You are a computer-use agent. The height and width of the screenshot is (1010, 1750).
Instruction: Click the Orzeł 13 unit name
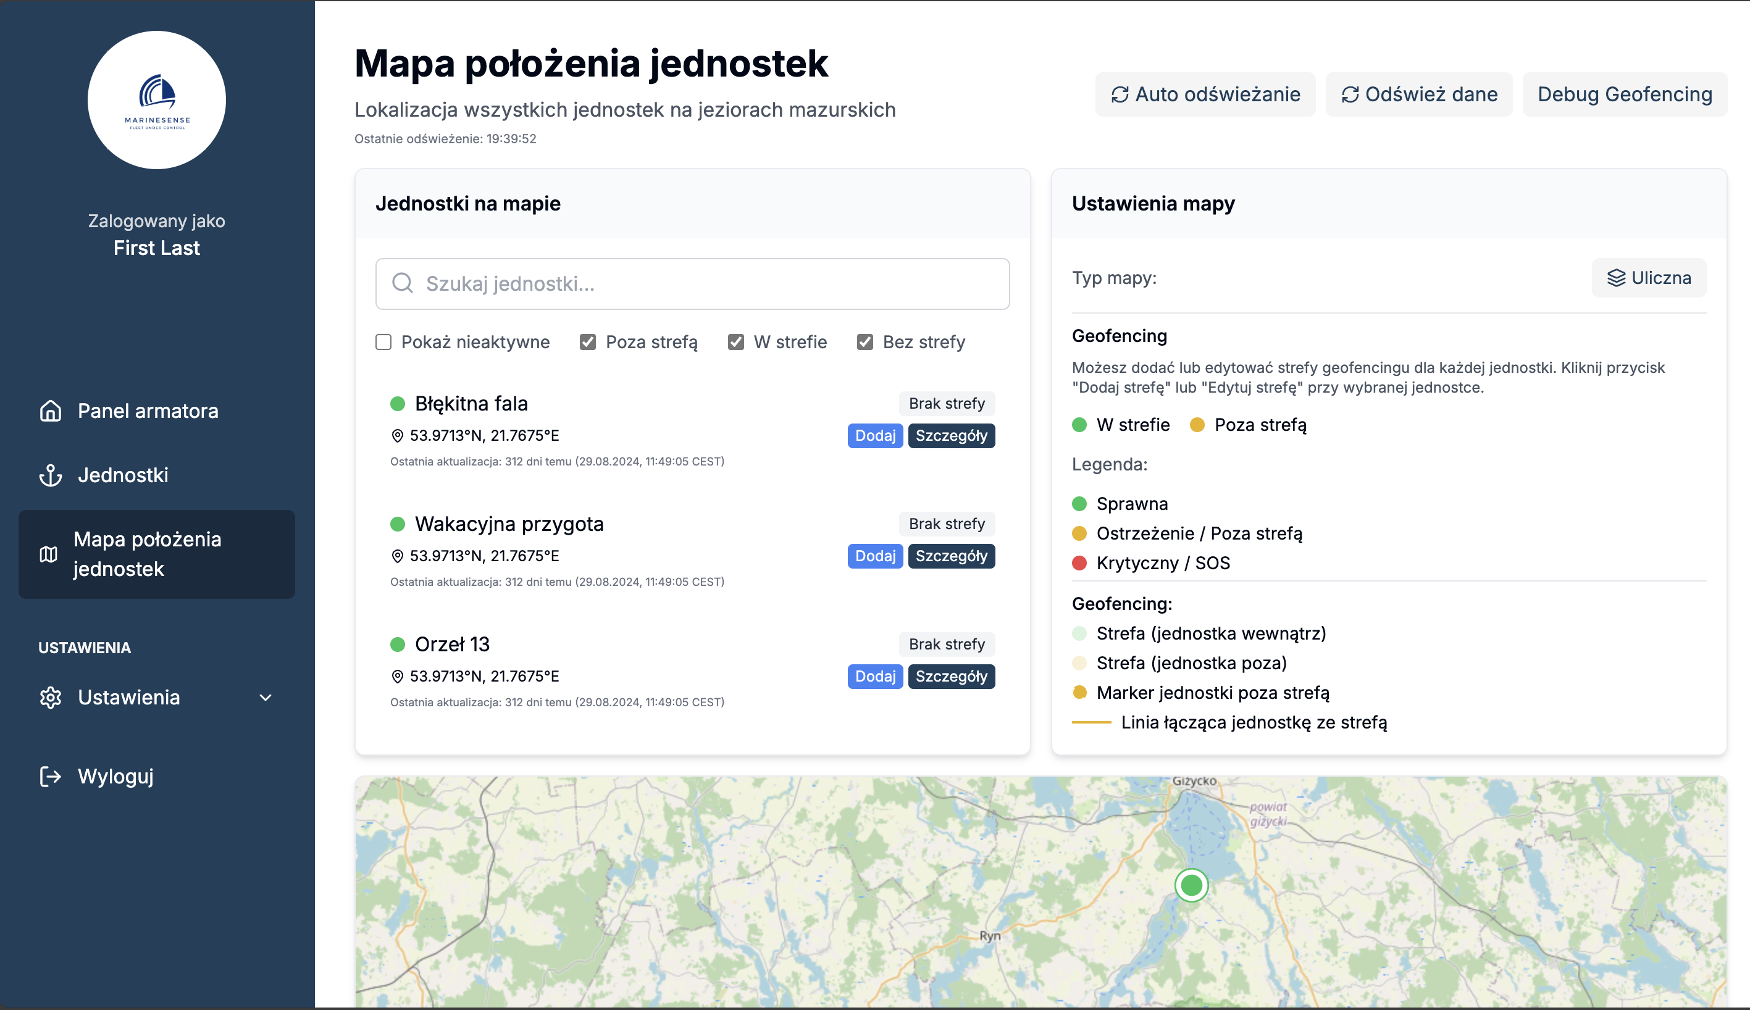(452, 645)
